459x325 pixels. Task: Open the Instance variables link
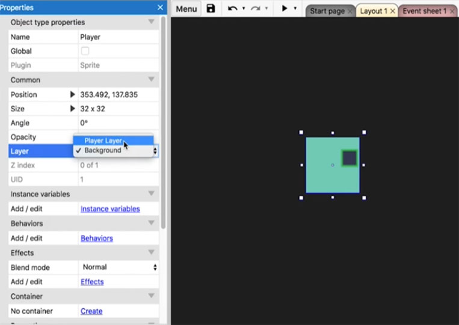pos(110,209)
